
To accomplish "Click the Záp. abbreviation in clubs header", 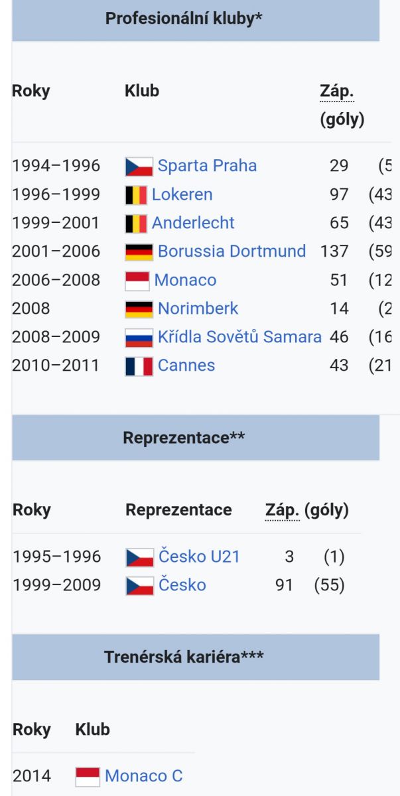I will pos(337,91).
